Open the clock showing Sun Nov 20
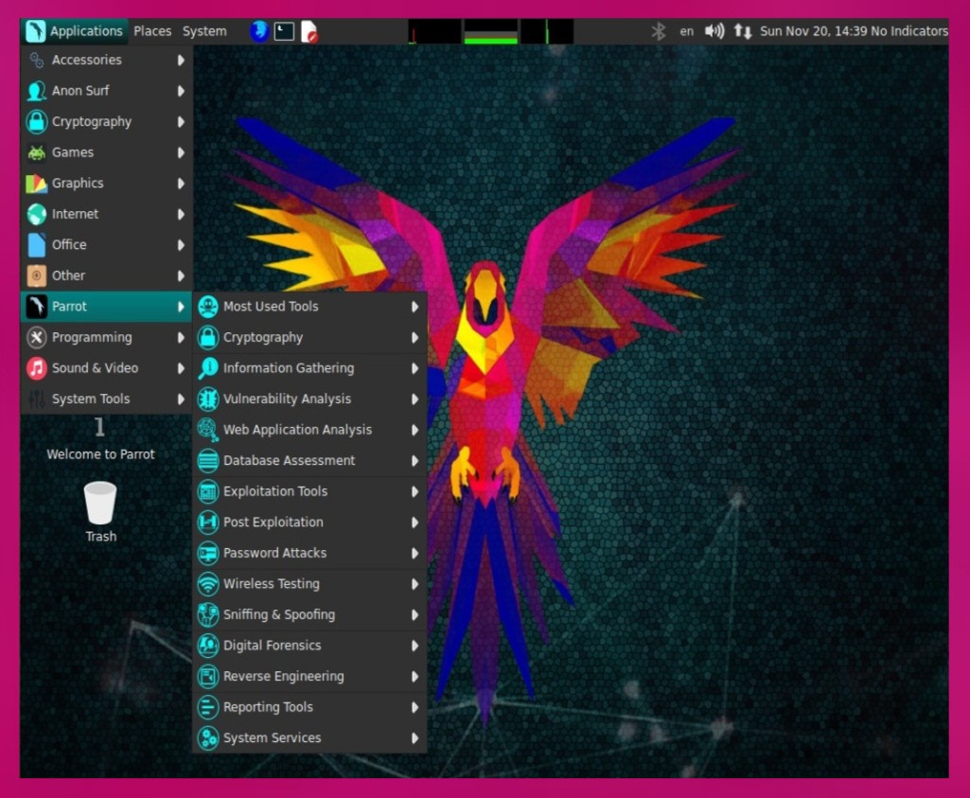970x798 pixels. click(813, 31)
